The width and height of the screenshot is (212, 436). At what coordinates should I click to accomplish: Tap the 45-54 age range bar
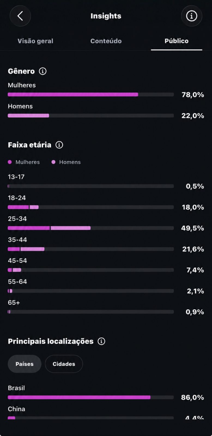[x=91, y=270]
